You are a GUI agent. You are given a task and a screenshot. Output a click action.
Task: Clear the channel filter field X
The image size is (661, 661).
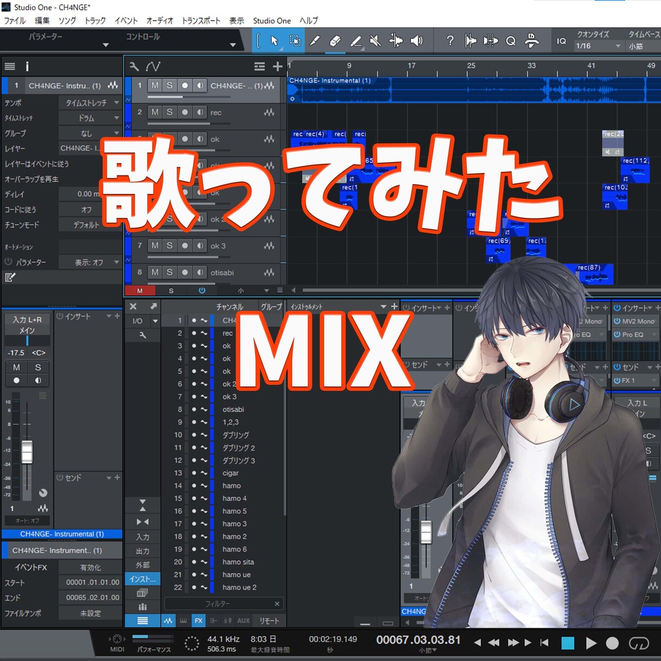point(277,604)
